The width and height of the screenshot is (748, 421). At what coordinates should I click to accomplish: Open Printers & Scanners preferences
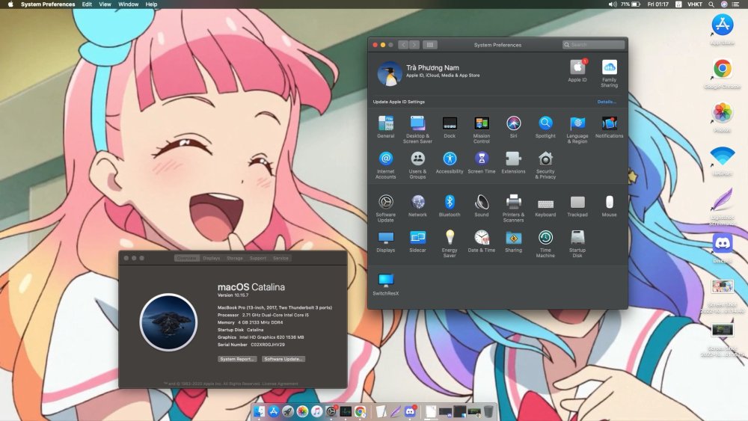coord(513,208)
